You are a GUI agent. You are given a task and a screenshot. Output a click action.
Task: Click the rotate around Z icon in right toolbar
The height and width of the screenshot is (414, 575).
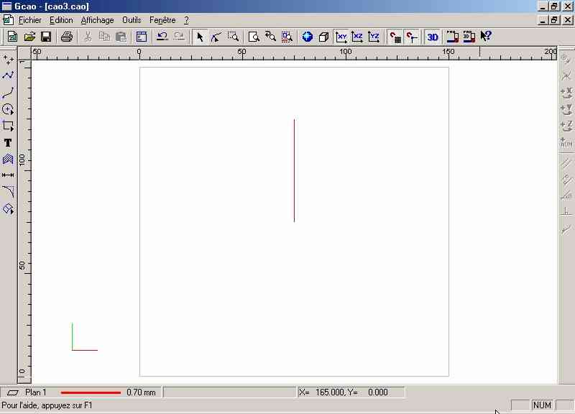click(566, 126)
